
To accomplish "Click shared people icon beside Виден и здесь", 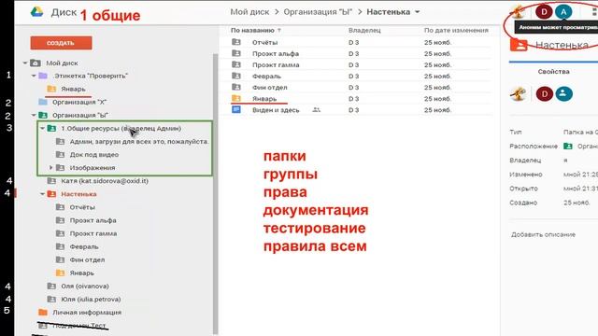I will pyautogui.click(x=316, y=110).
